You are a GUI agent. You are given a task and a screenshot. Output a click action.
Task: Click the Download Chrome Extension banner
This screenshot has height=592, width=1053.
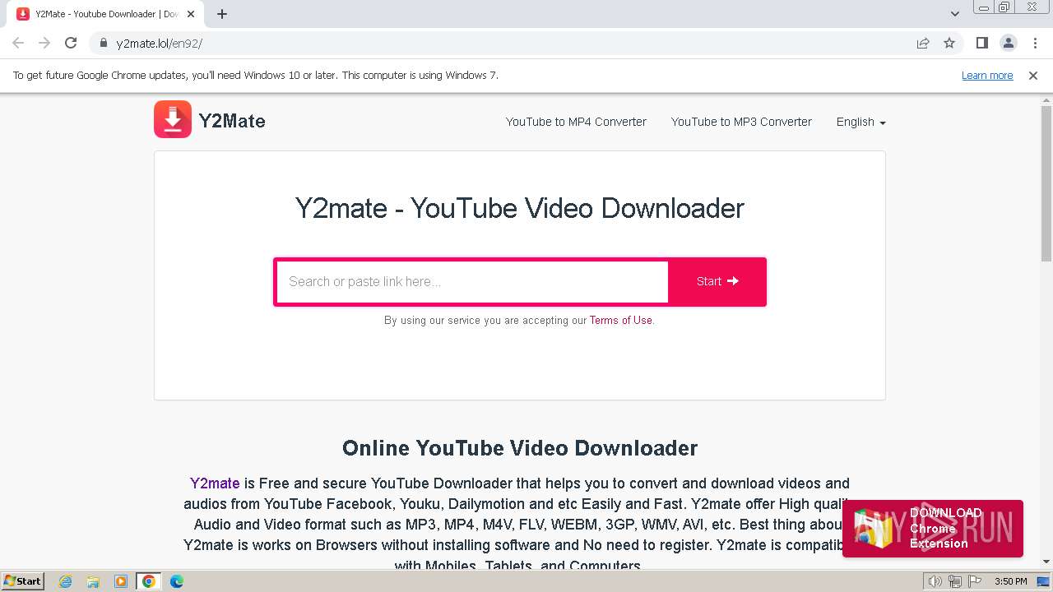pos(933,529)
